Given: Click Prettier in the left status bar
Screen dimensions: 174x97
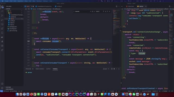Looking at the screenshot, I should click(111, 91).
